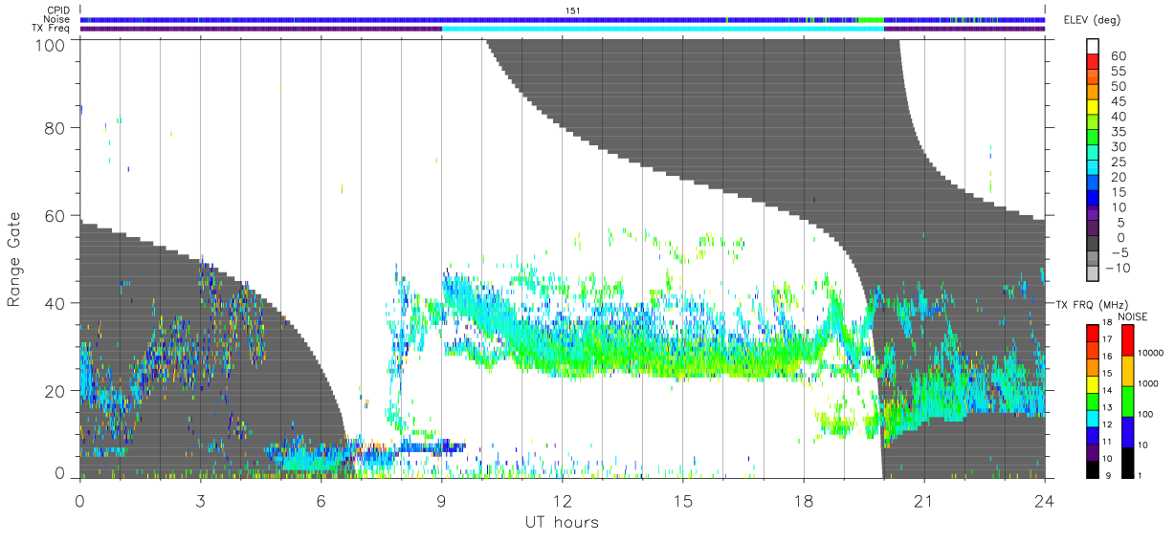Image resolution: width=1175 pixels, height=542 pixels.
Task: Click the white top swatch of ELEV color bar
Action: (x=1093, y=48)
